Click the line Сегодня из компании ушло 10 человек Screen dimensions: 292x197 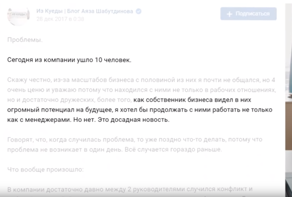tap(69, 61)
